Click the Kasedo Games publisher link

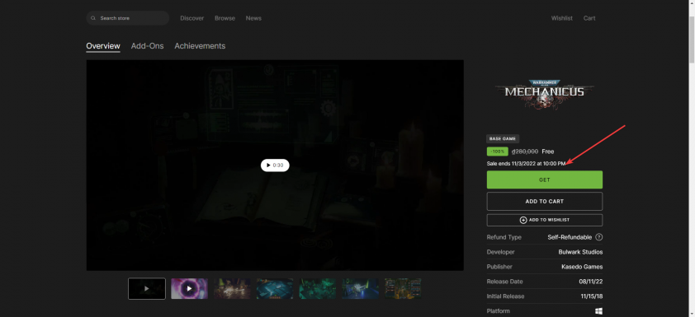[582, 267]
